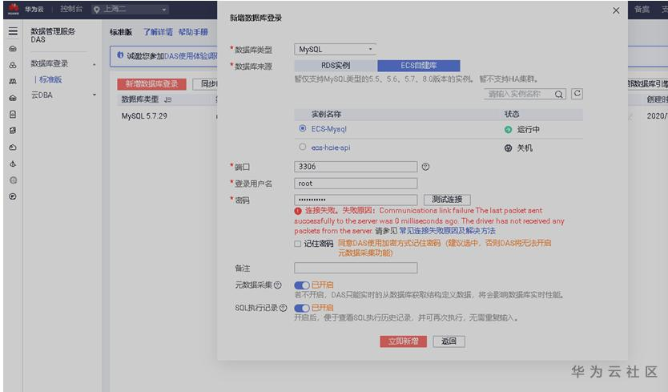Click the 实例名称 column header

(x=326, y=114)
